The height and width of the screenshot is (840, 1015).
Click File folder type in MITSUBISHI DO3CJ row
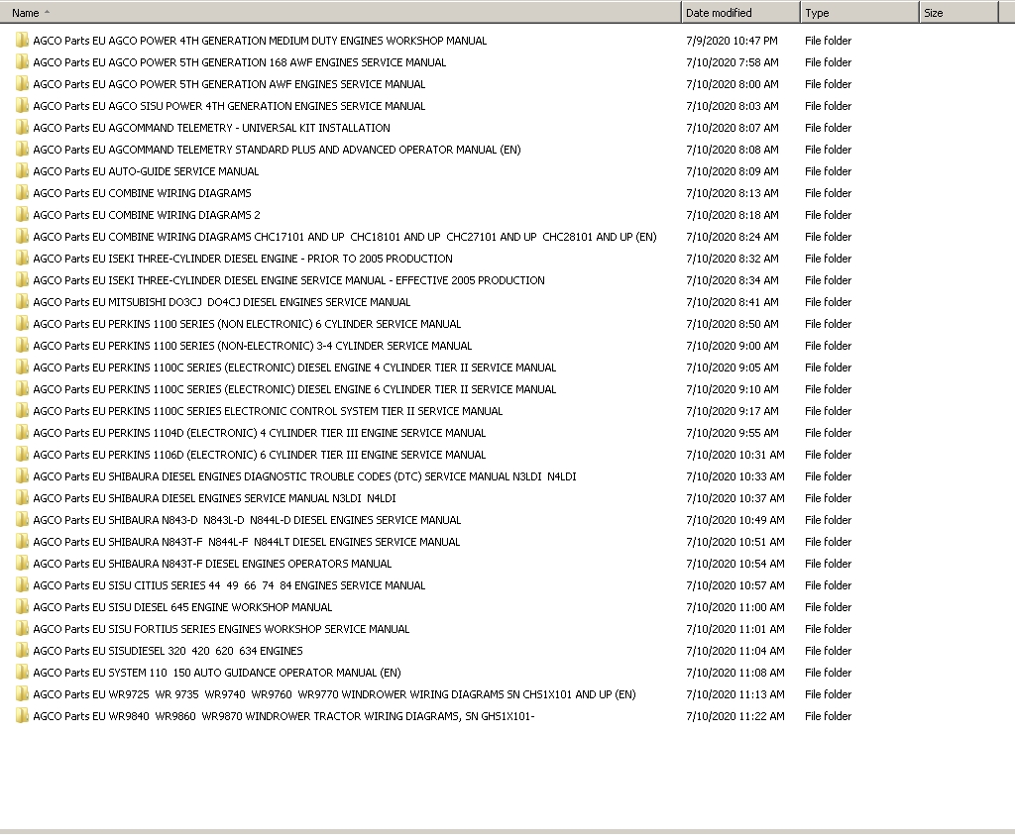tap(828, 301)
